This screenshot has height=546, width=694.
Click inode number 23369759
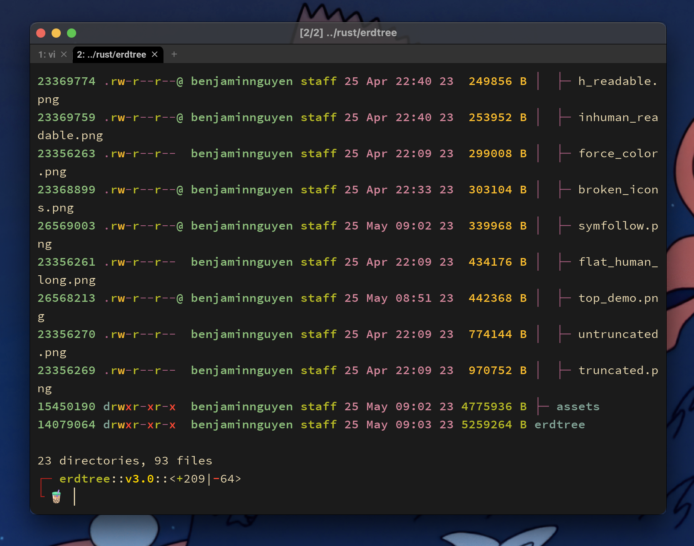coord(66,117)
